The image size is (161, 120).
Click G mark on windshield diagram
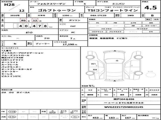pos(117,60)
